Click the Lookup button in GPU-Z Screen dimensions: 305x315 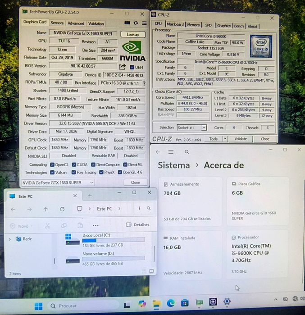133,35
